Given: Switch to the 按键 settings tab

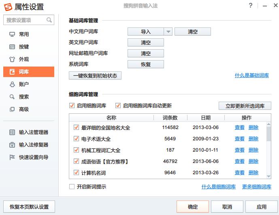Looking at the screenshot, I should point(29,47).
